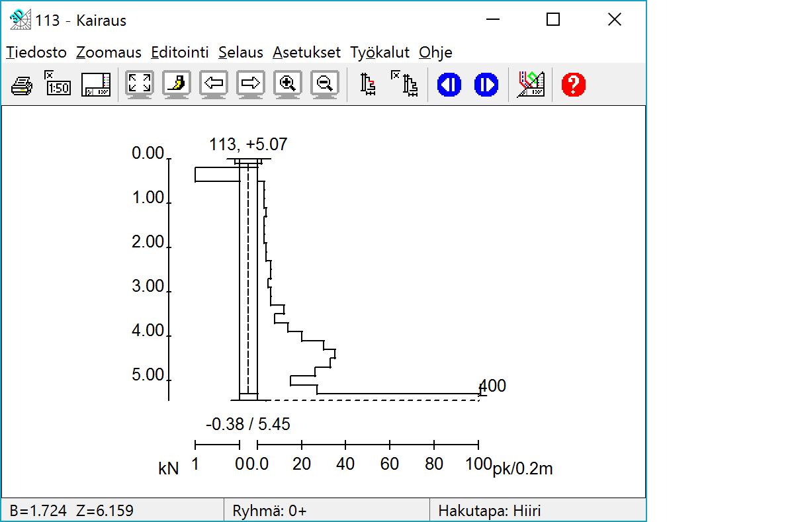This screenshot has height=522, width=794.
Task: Open the Tiedosto menu
Action: pyautogui.click(x=36, y=52)
